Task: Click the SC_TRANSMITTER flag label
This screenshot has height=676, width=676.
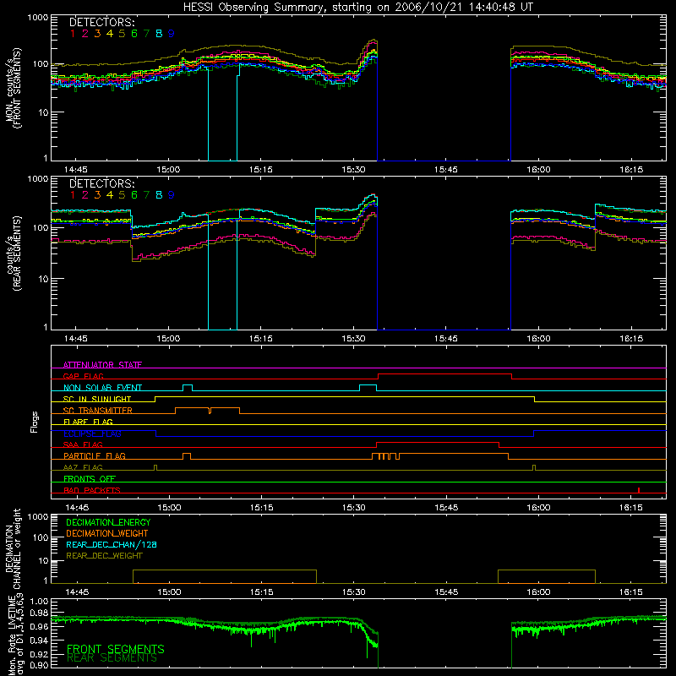Action: (98, 411)
